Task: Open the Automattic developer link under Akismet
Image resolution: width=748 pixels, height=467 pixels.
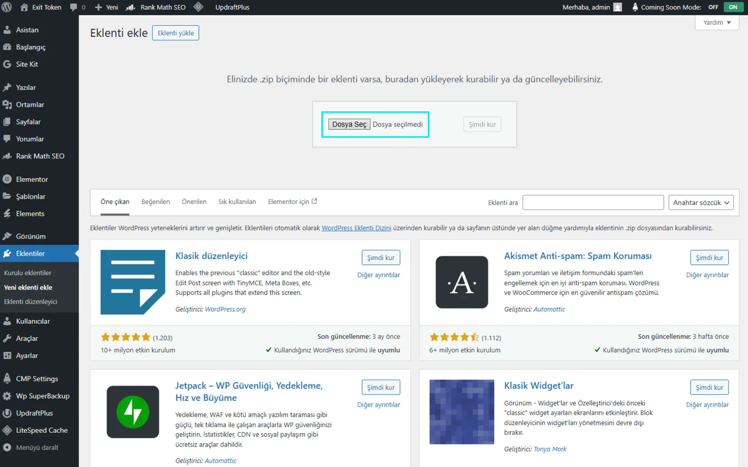Action: [x=549, y=309]
